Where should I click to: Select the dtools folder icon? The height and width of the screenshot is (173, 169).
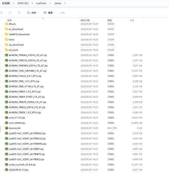(x=6, y=24)
